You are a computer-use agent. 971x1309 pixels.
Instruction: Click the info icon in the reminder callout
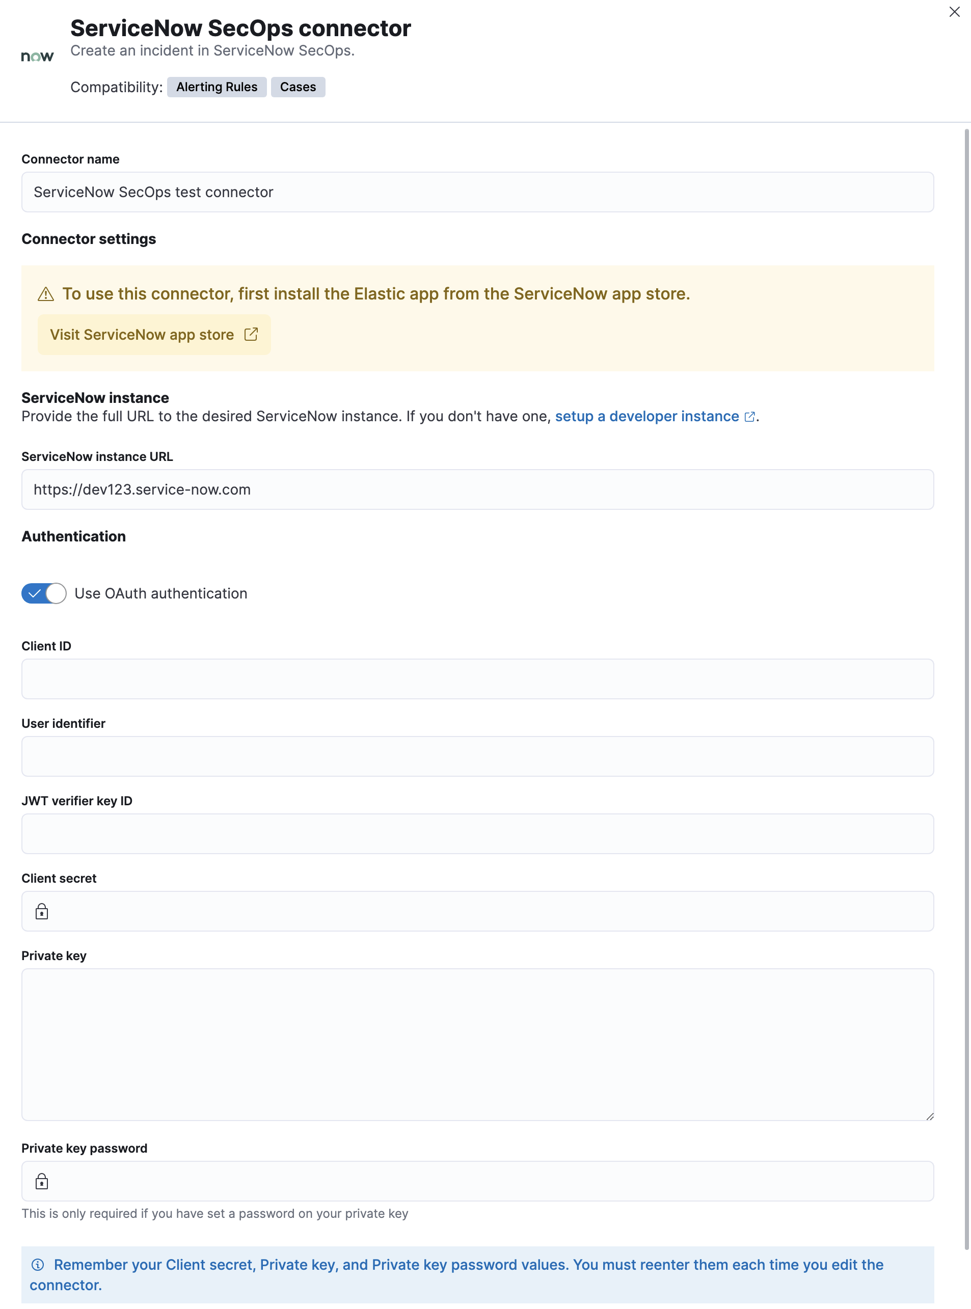(x=38, y=1264)
